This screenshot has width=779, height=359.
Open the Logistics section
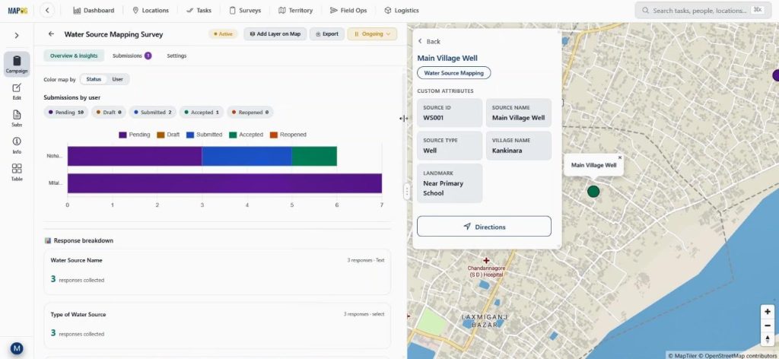(x=402, y=11)
